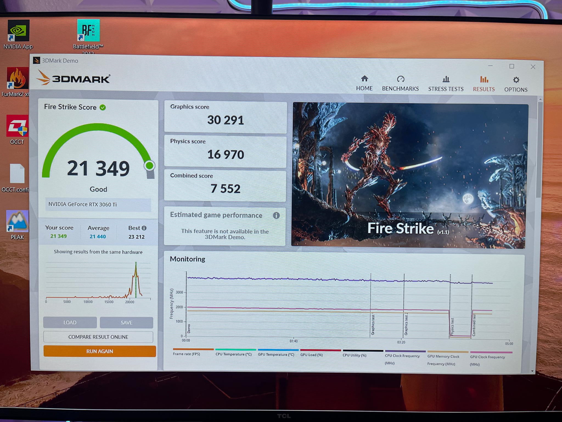Screen dimensions: 562x422
Task: Click the SAVE button
Action: 127,323
